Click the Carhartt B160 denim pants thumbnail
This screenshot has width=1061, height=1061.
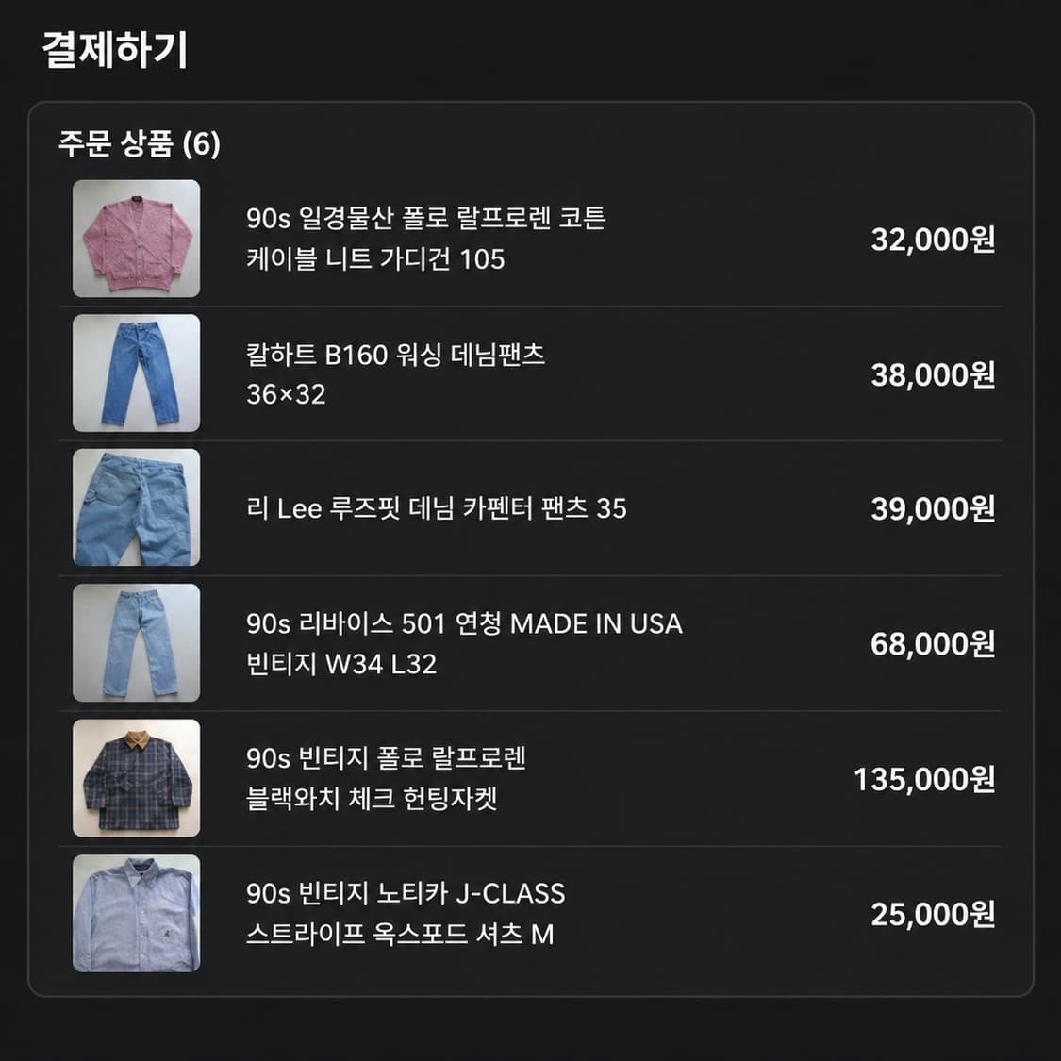(x=136, y=373)
